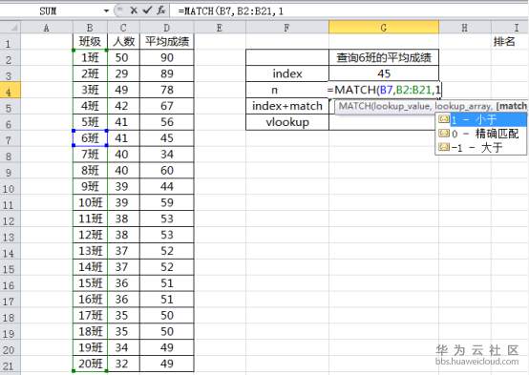Select row 12 header
The image size is (529, 375).
click(x=11, y=219)
